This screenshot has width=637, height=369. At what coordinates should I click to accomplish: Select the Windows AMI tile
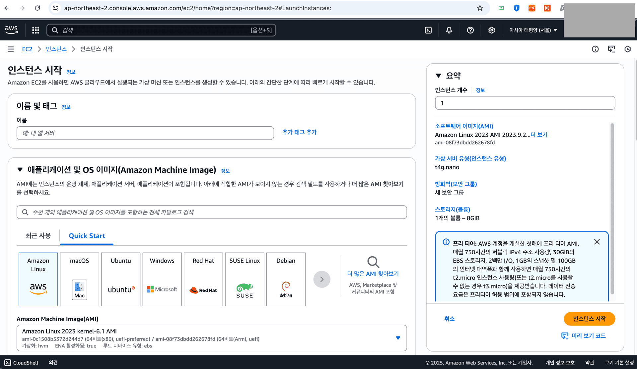point(162,279)
